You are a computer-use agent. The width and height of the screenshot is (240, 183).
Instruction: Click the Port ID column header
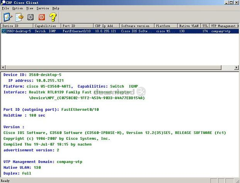pyautogui.click(x=77, y=26)
